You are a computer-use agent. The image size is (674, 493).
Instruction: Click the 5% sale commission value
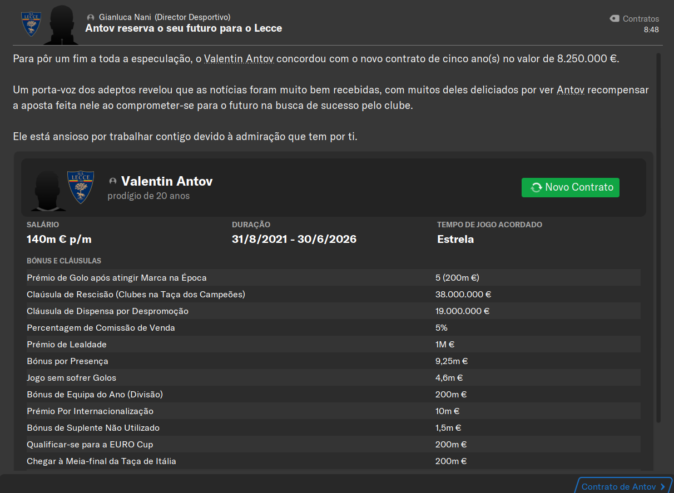pos(442,327)
